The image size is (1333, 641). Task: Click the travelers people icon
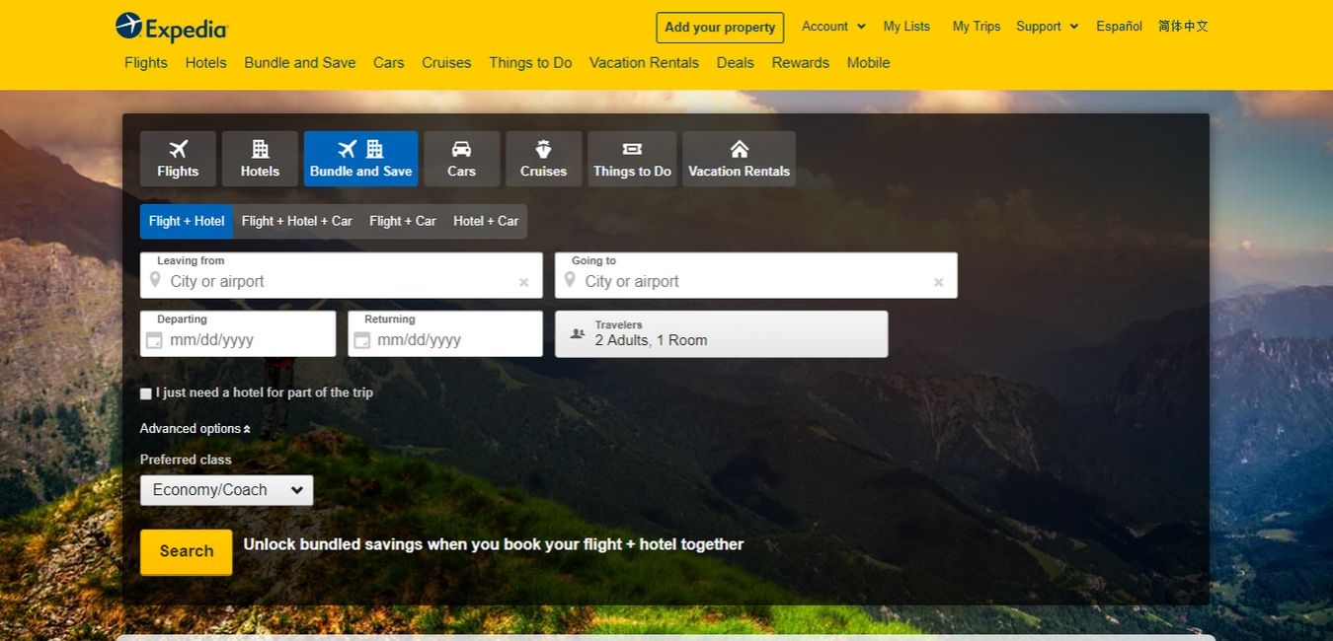pos(578,334)
